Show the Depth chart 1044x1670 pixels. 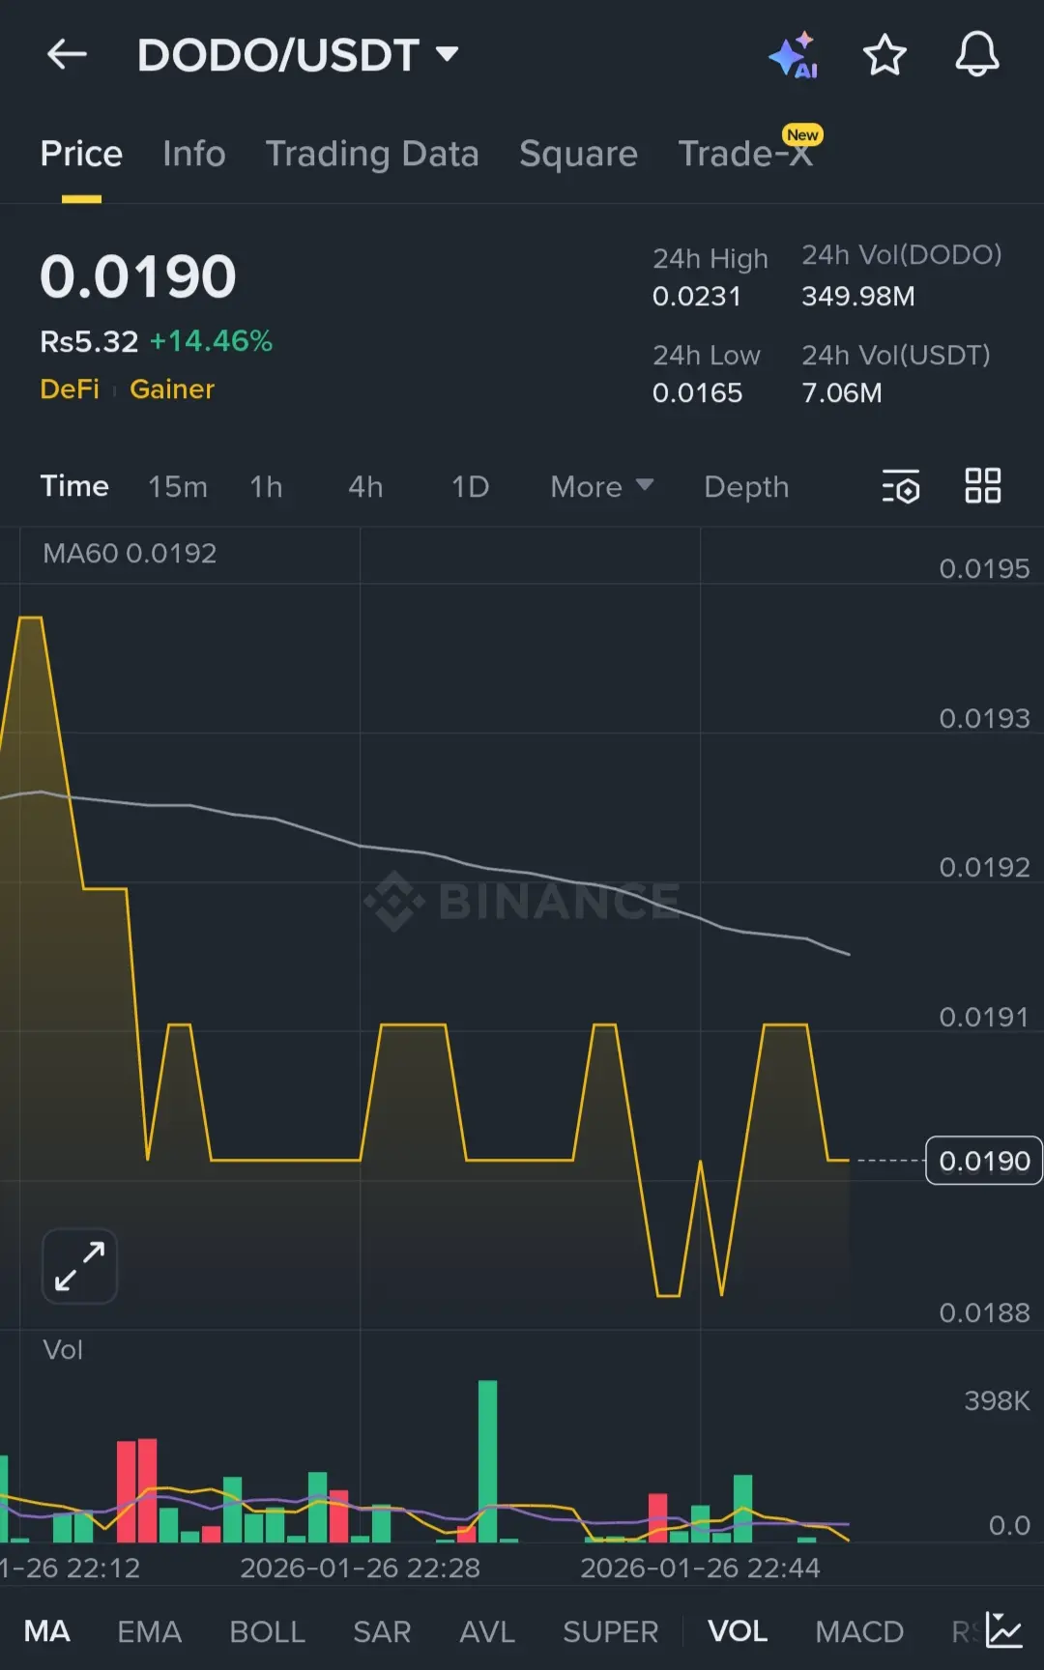pyautogui.click(x=746, y=487)
